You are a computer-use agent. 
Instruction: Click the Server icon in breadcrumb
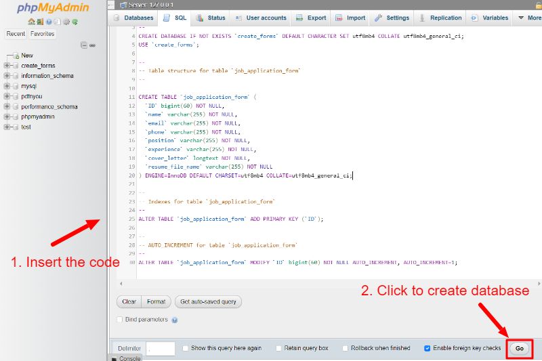(x=123, y=5)
